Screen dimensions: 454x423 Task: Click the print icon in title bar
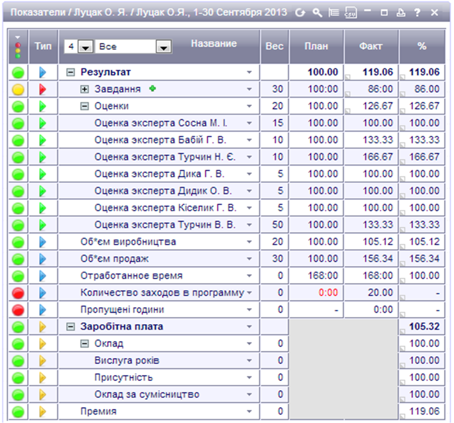[401, 13]
